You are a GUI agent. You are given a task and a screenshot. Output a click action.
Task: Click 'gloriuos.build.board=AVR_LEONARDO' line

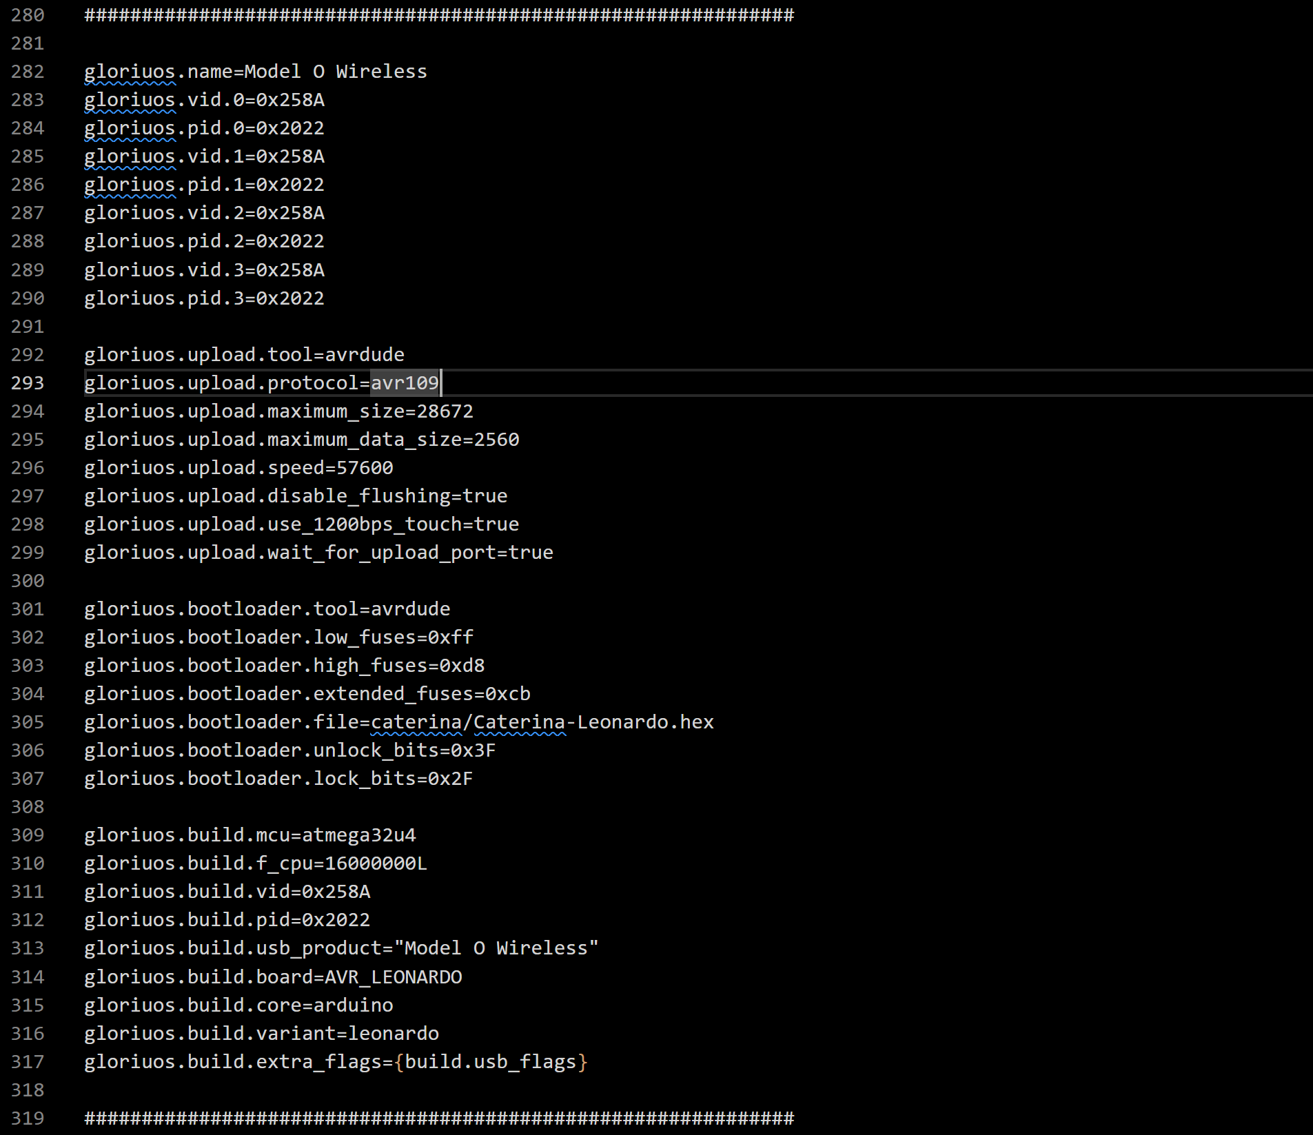[273, 977]
